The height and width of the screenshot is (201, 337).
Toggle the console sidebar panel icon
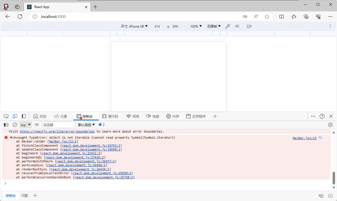pyautogui.click(x=6, y=125)
